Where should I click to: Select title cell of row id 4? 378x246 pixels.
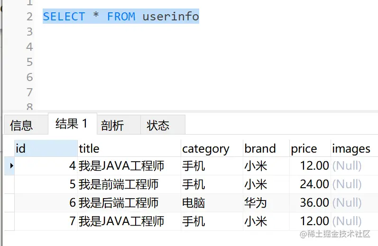pyautogui.click(x=129, y=166)
